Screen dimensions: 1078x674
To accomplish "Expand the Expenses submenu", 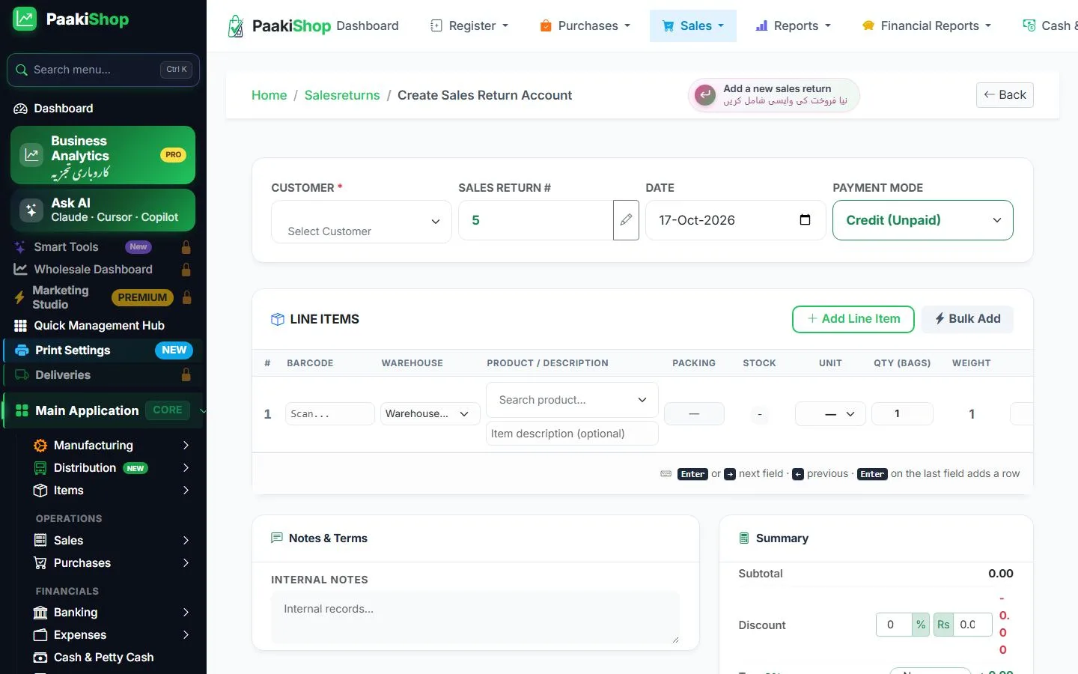I will 186,635.
